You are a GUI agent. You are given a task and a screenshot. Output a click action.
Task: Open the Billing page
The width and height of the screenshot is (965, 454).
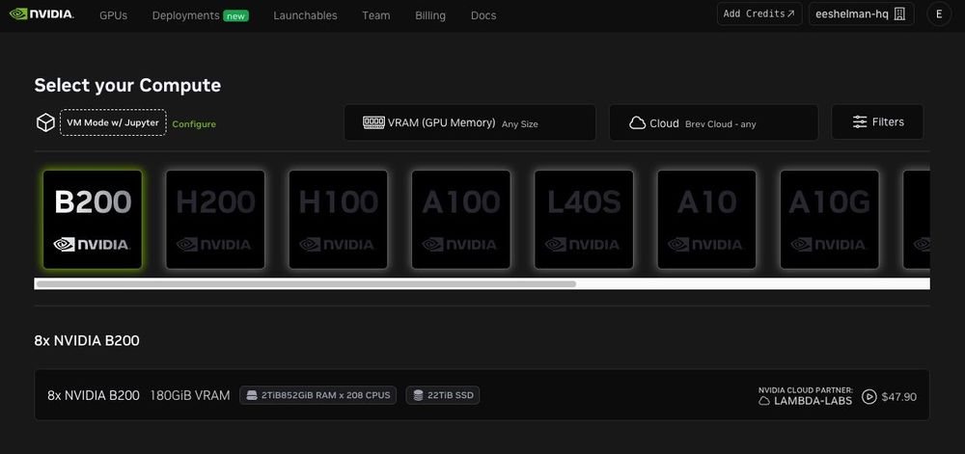click(x=430, y=15)
